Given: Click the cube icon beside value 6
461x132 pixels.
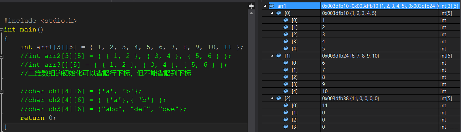Looking at the screenshot, I should [286, 63].
